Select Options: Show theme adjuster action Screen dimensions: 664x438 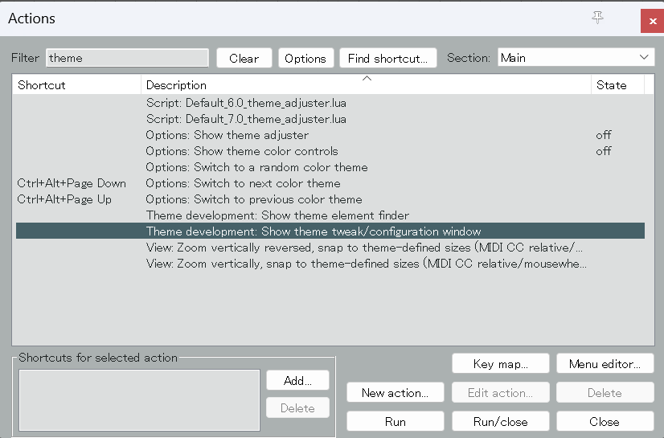tap(330, 135)
